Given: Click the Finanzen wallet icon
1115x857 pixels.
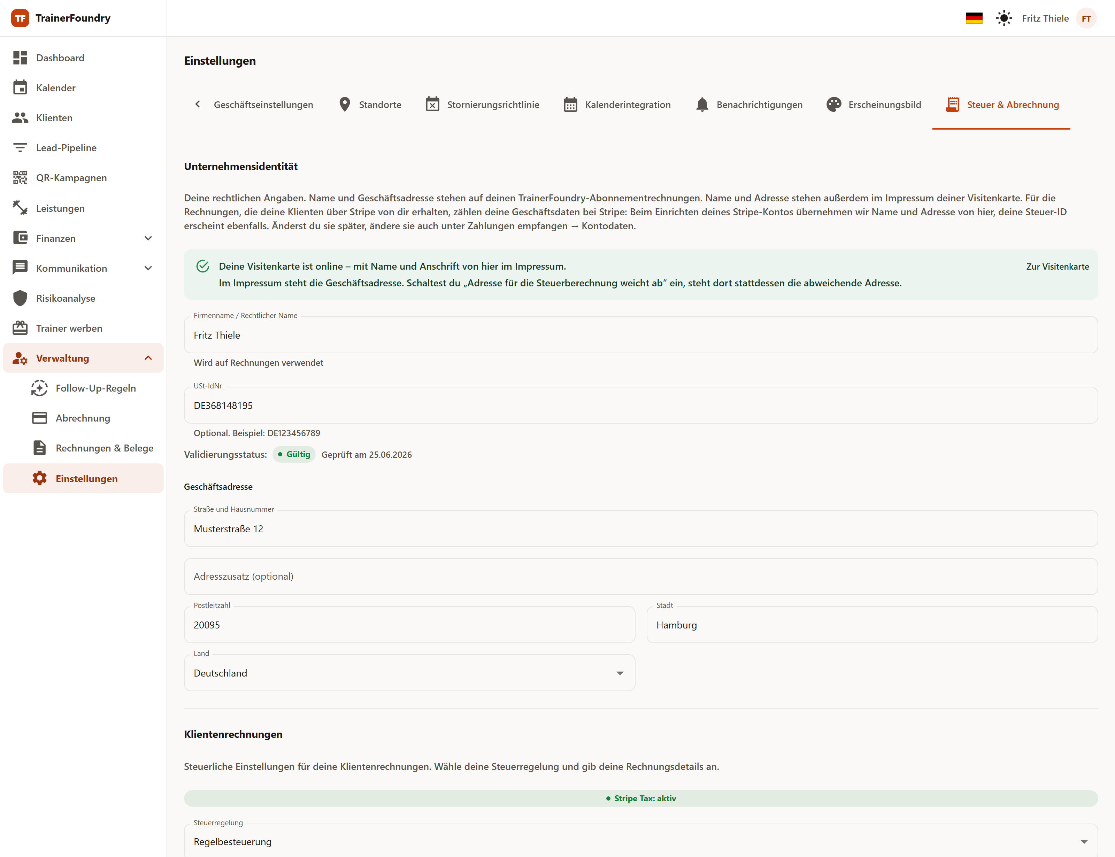Looking at the screenshot, I should (x=20, y=238).
